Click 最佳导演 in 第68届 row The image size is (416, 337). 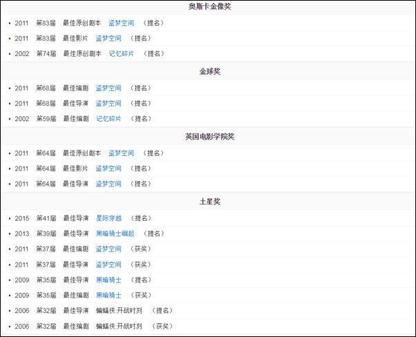tap(75, 104)
